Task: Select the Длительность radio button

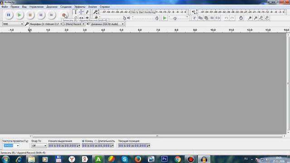Action: pos(96,141)
